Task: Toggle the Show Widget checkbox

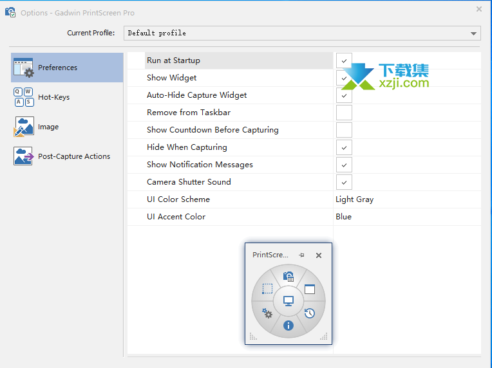Action: click(344, 78)
